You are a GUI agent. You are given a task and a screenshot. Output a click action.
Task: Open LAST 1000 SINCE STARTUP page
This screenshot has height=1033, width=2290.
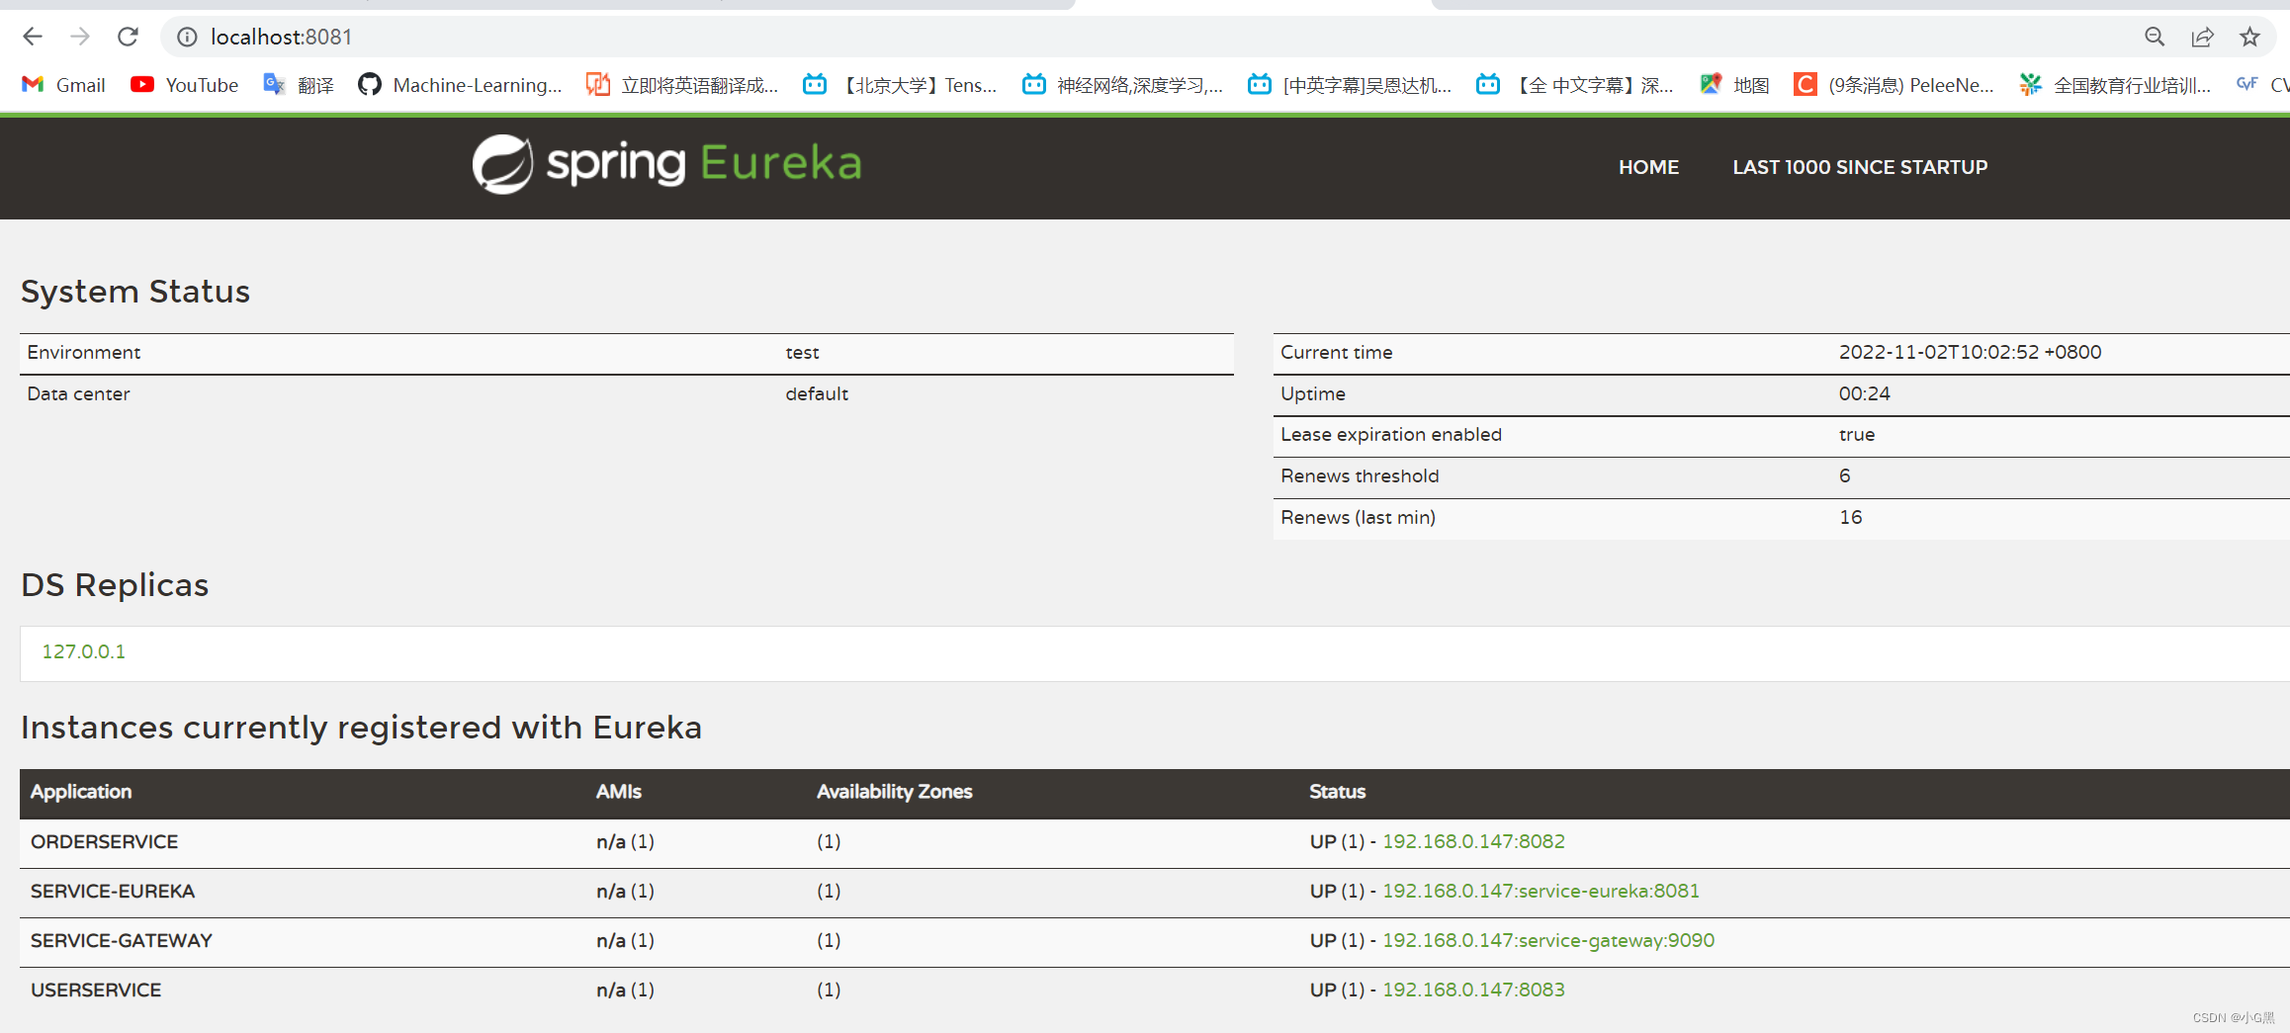[x=1860, y=167]
